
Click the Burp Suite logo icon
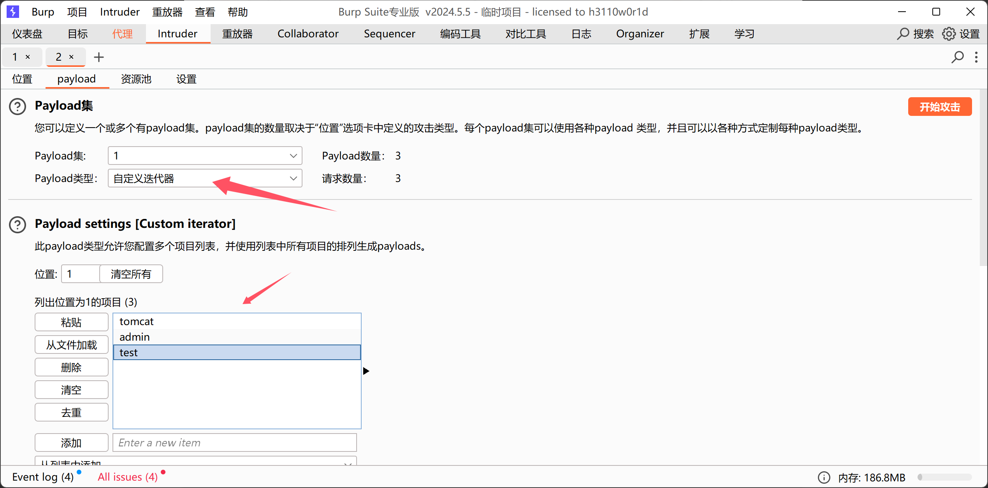(13, 12)
